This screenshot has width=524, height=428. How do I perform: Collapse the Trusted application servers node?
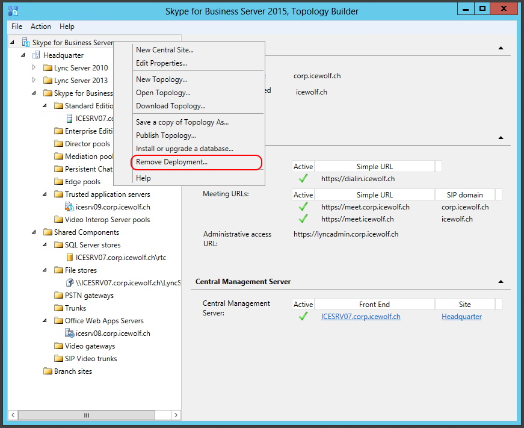[x=45, y=194]
